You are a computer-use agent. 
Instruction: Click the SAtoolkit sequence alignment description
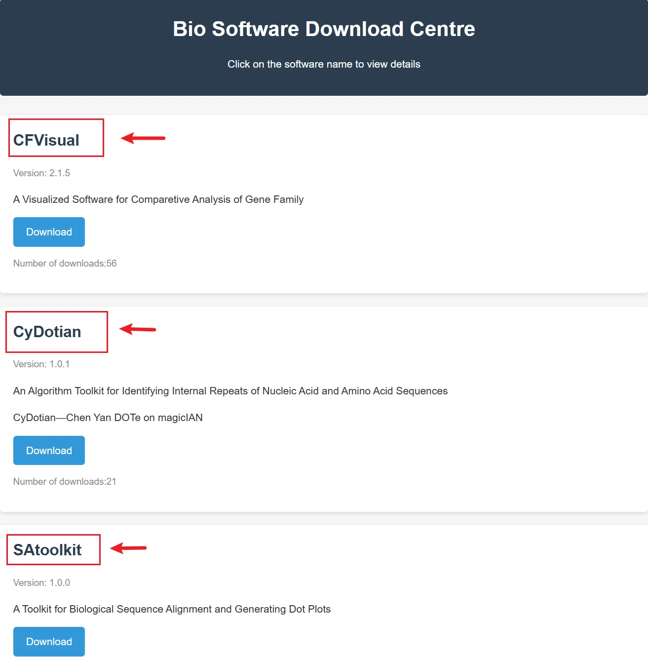(x=172, y=609)
